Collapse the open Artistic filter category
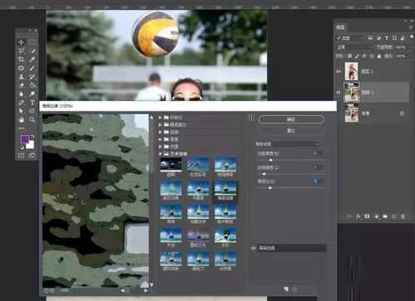The height and width of the screenshot is (301, 415). click(160, 153)
